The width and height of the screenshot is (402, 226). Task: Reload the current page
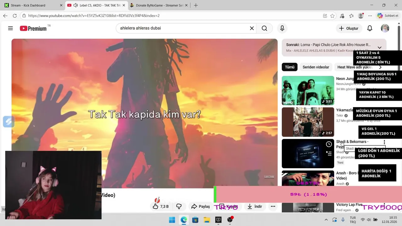15,16
